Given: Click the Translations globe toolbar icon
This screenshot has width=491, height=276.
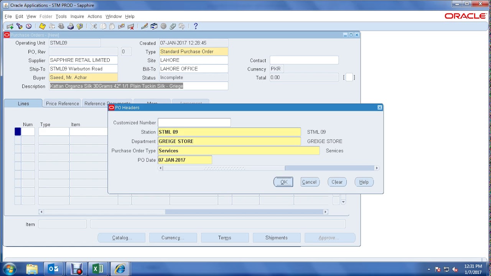Looking at the screenshot, I should pyautogui.click(x=163, y=26).
